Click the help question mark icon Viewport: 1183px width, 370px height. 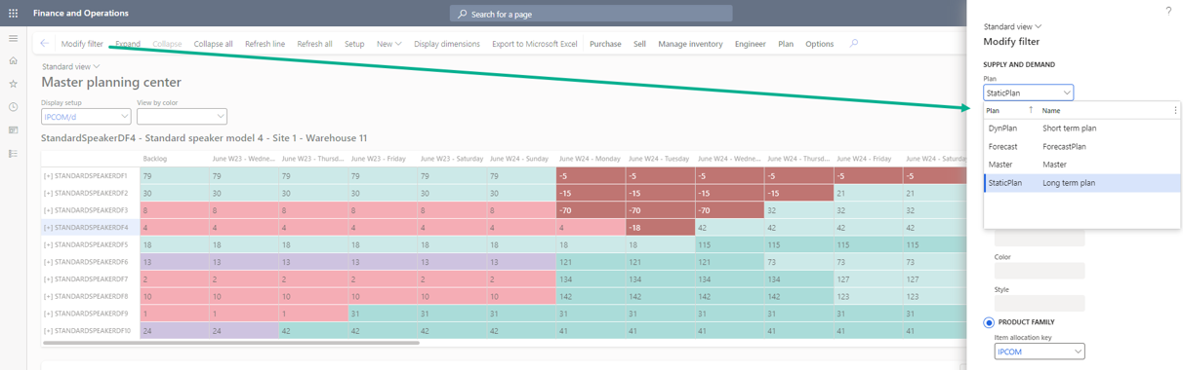point(1168,11)
